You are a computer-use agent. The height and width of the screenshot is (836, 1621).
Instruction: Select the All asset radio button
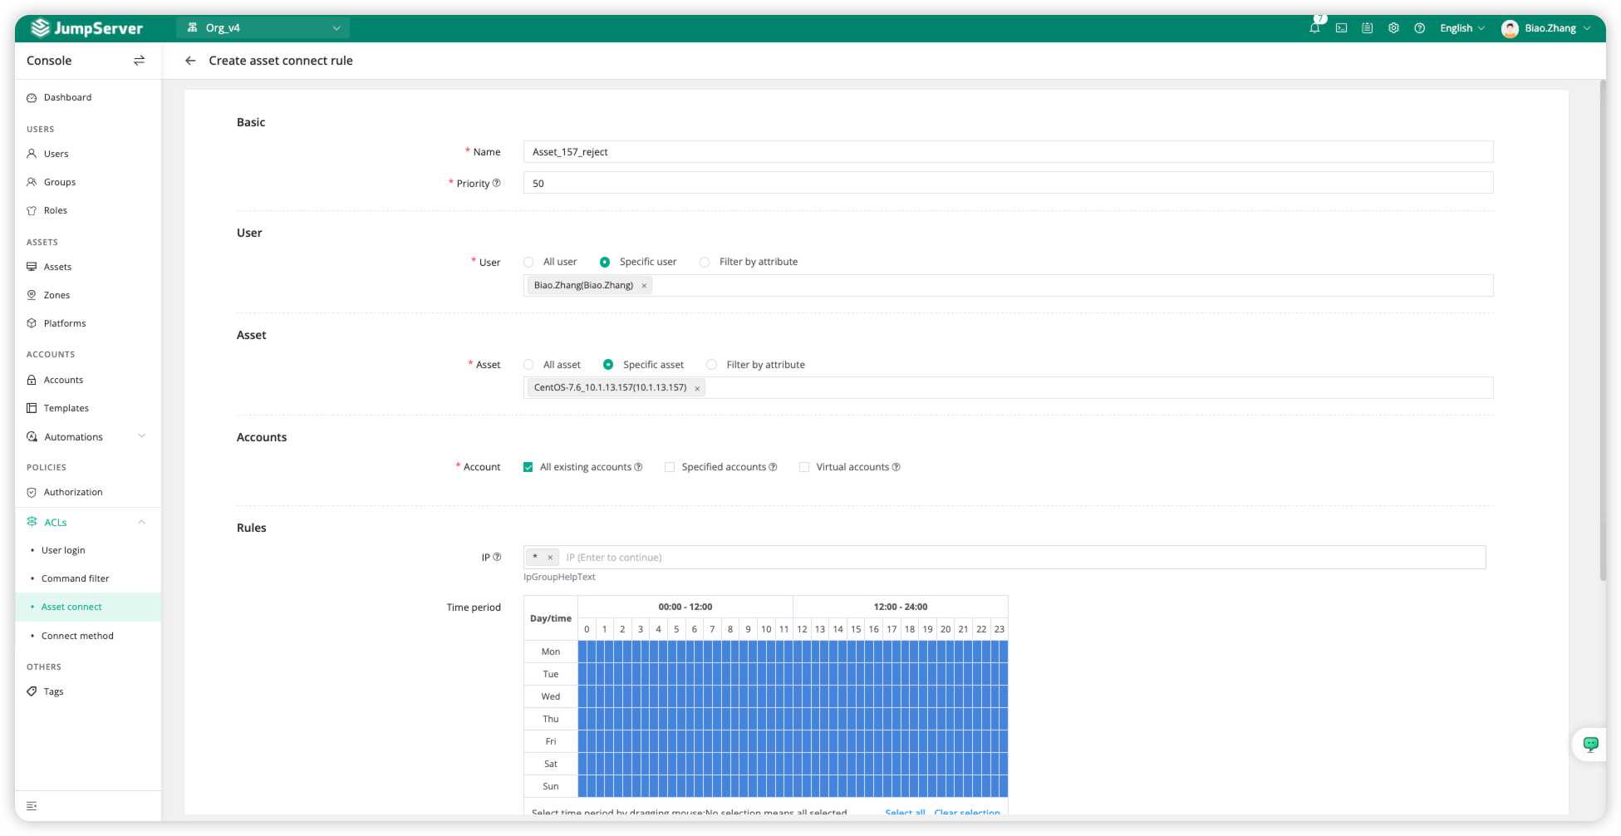[528, 365]
